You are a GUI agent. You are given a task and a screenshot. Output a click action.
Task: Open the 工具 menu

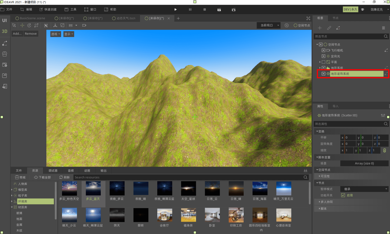[x=71, y=9]
